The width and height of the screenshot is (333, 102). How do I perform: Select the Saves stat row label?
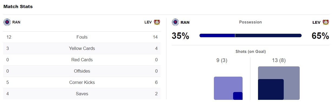pyautogui.click(x=82, y=94)
